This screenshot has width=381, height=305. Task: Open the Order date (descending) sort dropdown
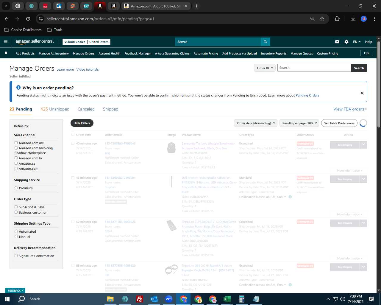256,123
